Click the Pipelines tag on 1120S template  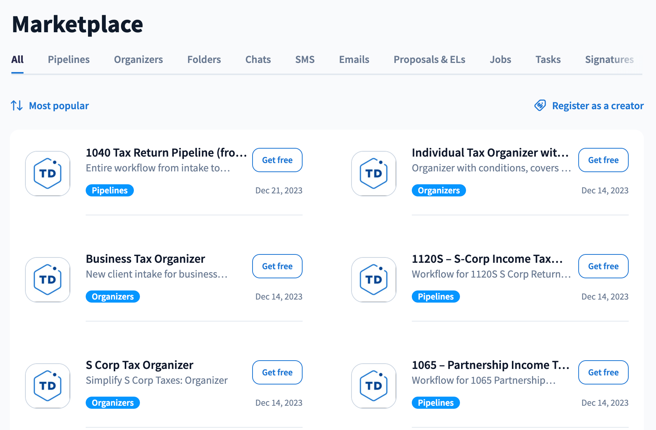pyautogui.click(x=436, y=297)
